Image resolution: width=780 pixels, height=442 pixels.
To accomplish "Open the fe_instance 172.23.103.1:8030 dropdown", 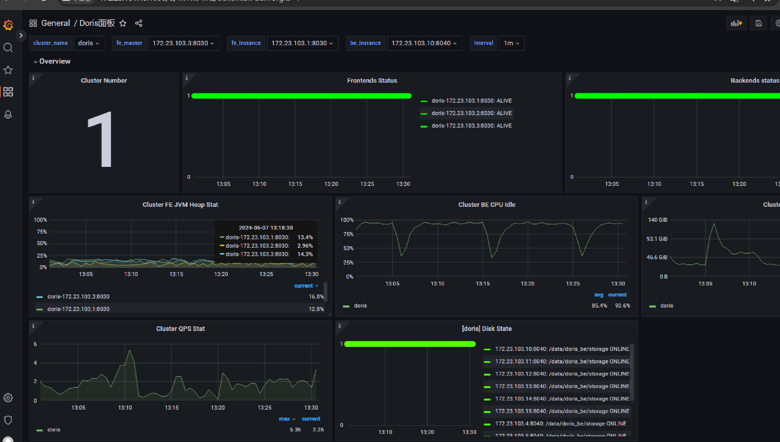I will pos(302,43).
